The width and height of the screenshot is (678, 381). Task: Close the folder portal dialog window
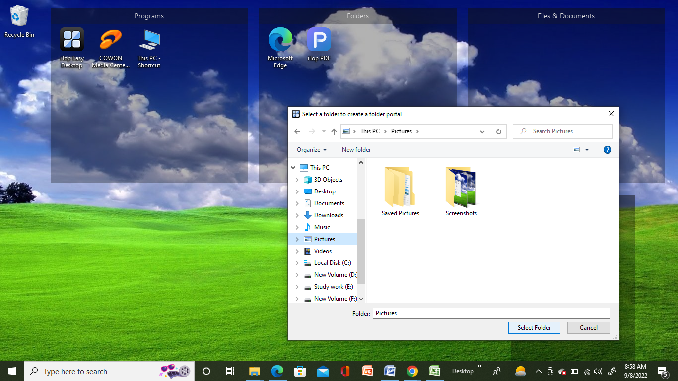click(x=611, y=114)
